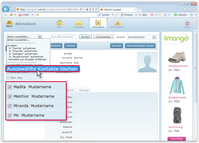
Task: Open the Adressbuch navigation tab
Action: [98, 24]
